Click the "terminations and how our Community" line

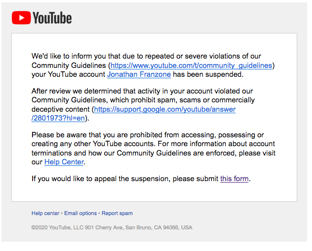[x=153, y=153]
